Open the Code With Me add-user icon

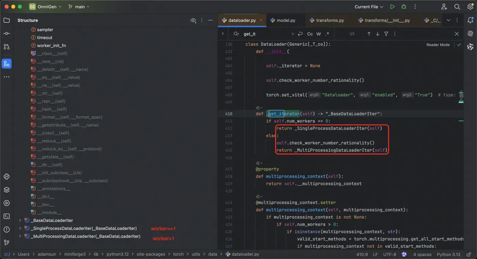tap(444, 7)
